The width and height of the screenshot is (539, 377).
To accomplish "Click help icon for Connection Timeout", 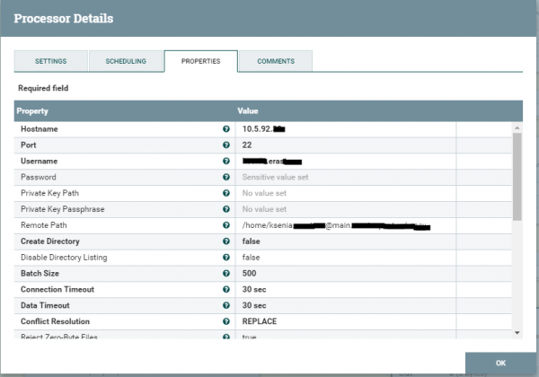I will pyautogui.click(x=226, y=289).
